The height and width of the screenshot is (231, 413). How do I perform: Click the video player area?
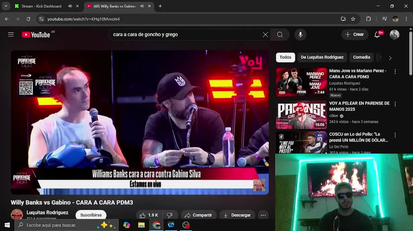tap(140, 122)
